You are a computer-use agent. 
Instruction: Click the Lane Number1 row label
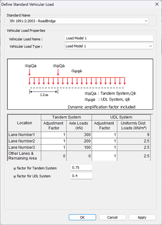tap(25, 135)
